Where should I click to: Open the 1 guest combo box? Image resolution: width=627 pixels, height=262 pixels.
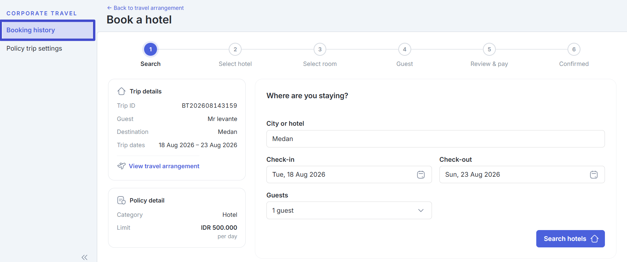349,210
